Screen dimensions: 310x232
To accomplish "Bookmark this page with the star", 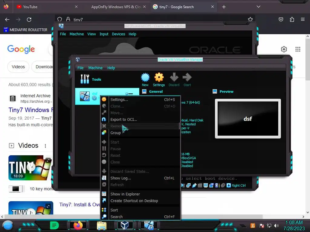I will tap(250, 19).
